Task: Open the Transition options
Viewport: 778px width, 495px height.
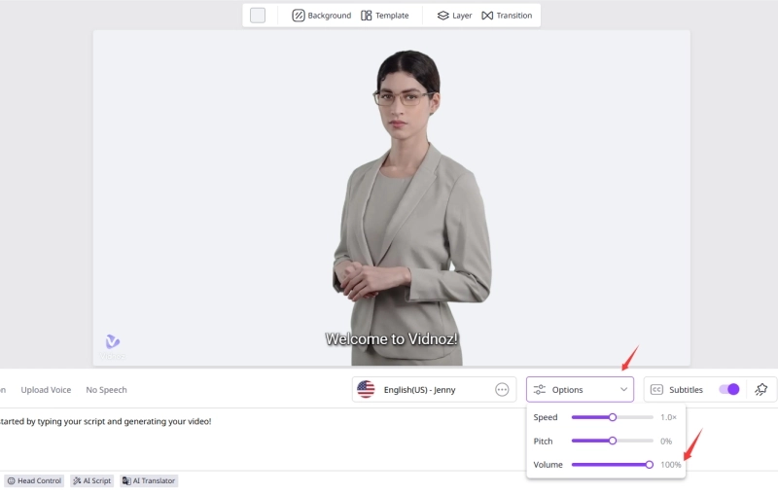Action: point(507,16)
